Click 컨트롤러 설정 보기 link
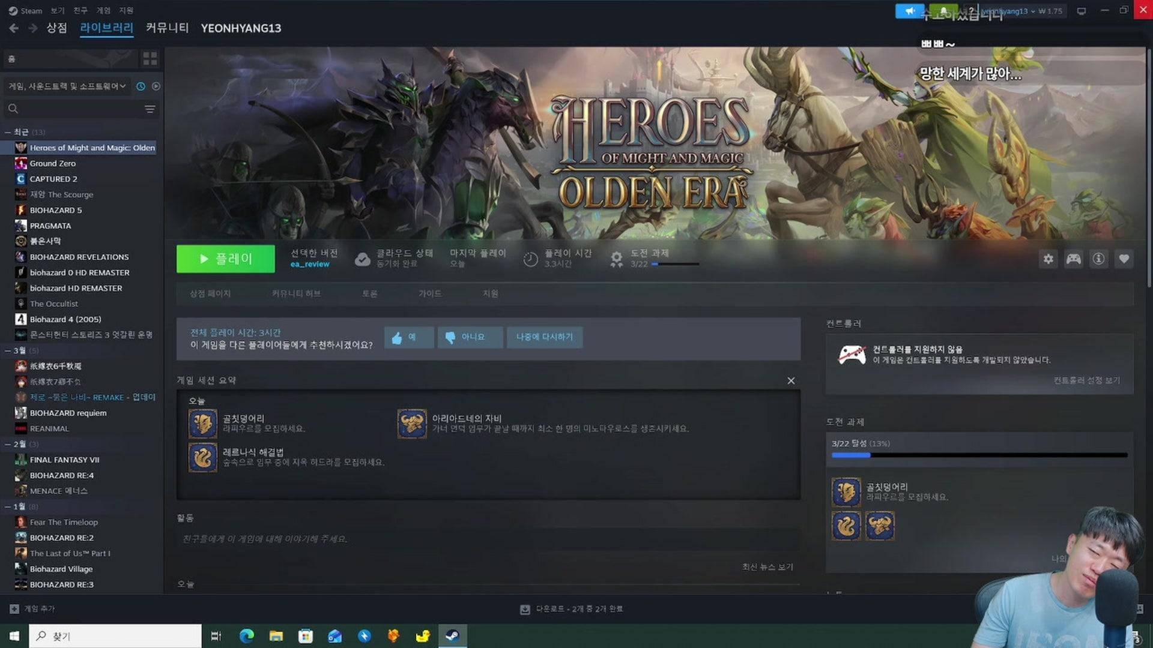This screenshot has width=1153, height=648. (x=1086, y=380)
